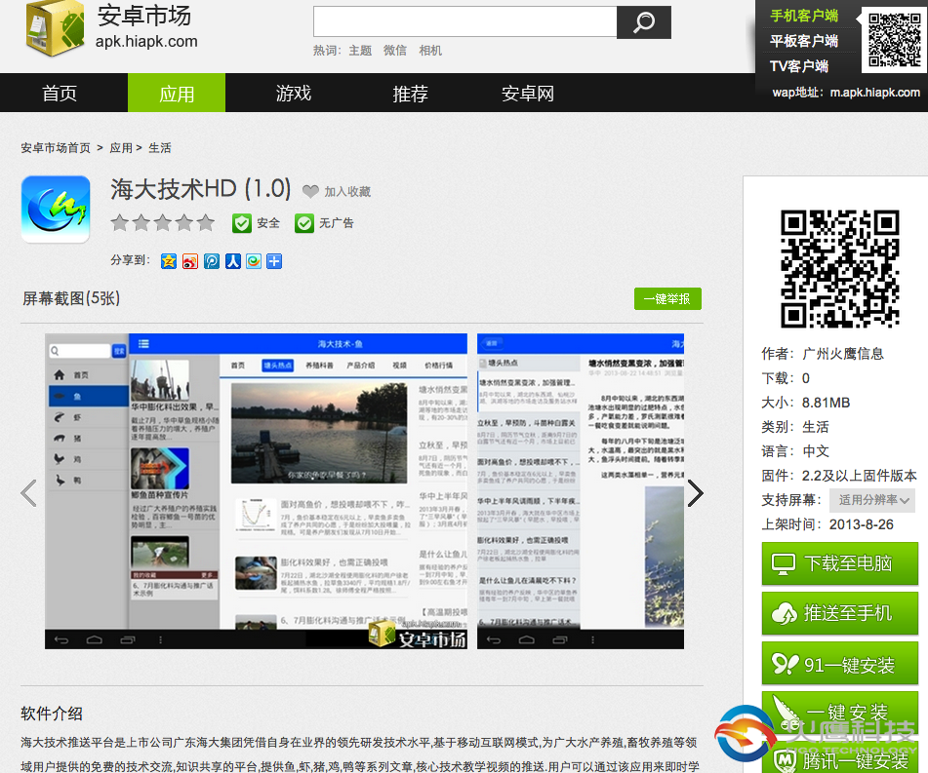This screenshot has width=928, height=773.
Task: Show next screenshot with right arrow
Action: click(695, 493)
